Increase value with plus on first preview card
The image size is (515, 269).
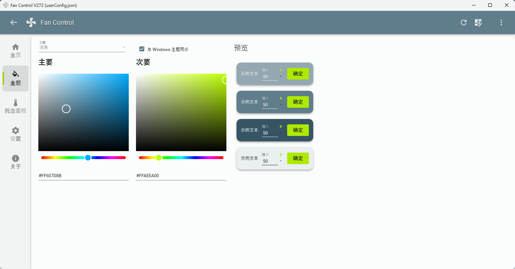(x=281, y=70)
